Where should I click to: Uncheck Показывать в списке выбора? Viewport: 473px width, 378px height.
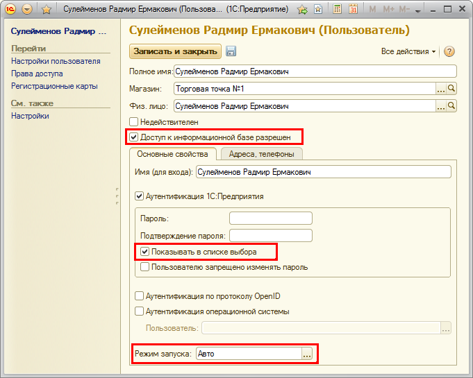(145, 252)
